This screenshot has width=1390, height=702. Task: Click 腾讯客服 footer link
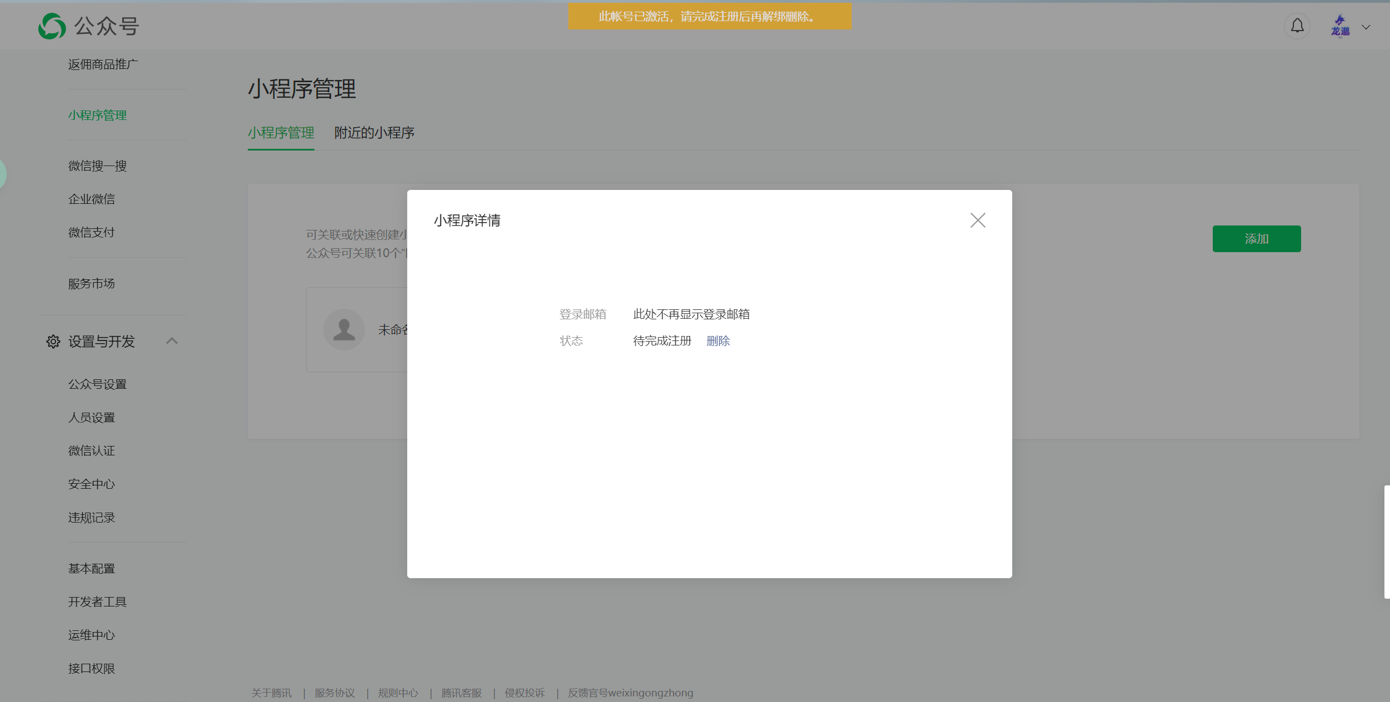461,693
